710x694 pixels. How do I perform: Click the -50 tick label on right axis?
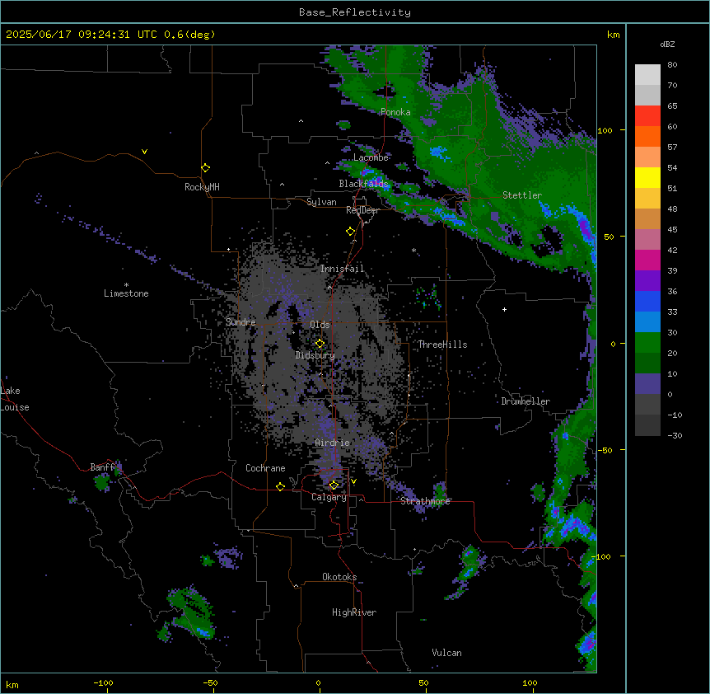[x=605, y=450]
